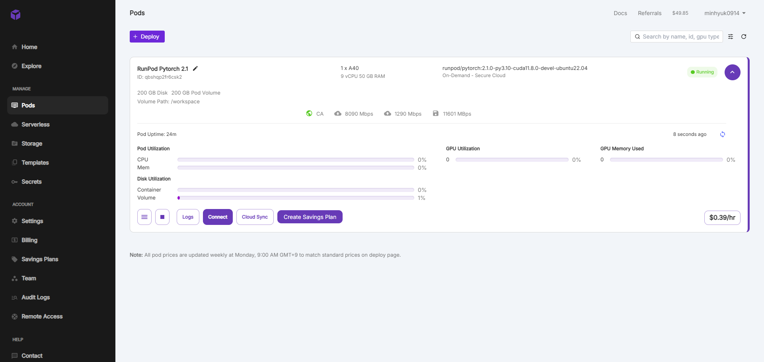Click the Audit Logs search-list icon

(15, 297)
